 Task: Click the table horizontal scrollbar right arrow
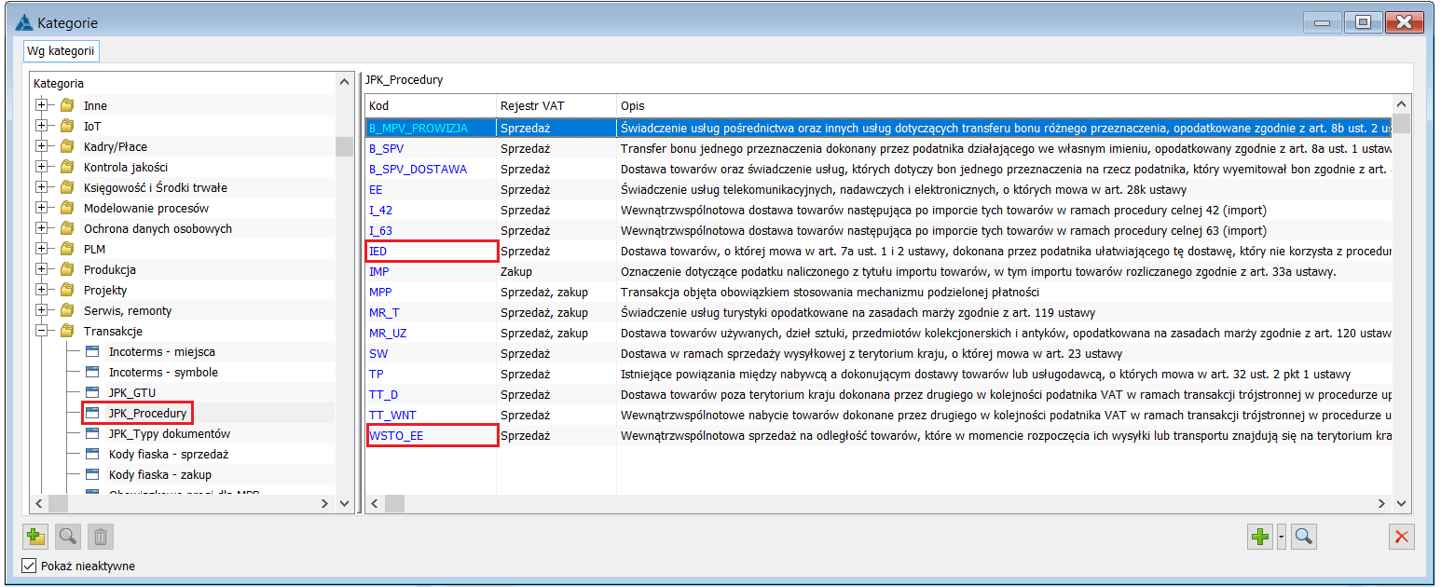coord(1383,503)
